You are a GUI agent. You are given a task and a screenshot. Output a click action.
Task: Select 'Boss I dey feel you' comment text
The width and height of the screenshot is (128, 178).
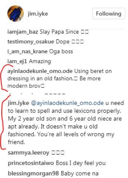[81, 163]
